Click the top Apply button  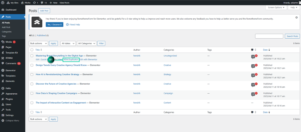53,43
